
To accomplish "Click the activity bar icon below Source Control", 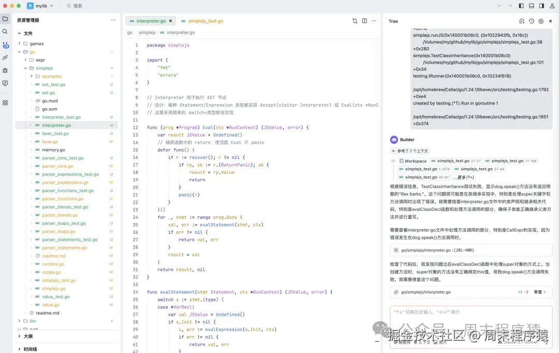I will (x=5, y=57).
